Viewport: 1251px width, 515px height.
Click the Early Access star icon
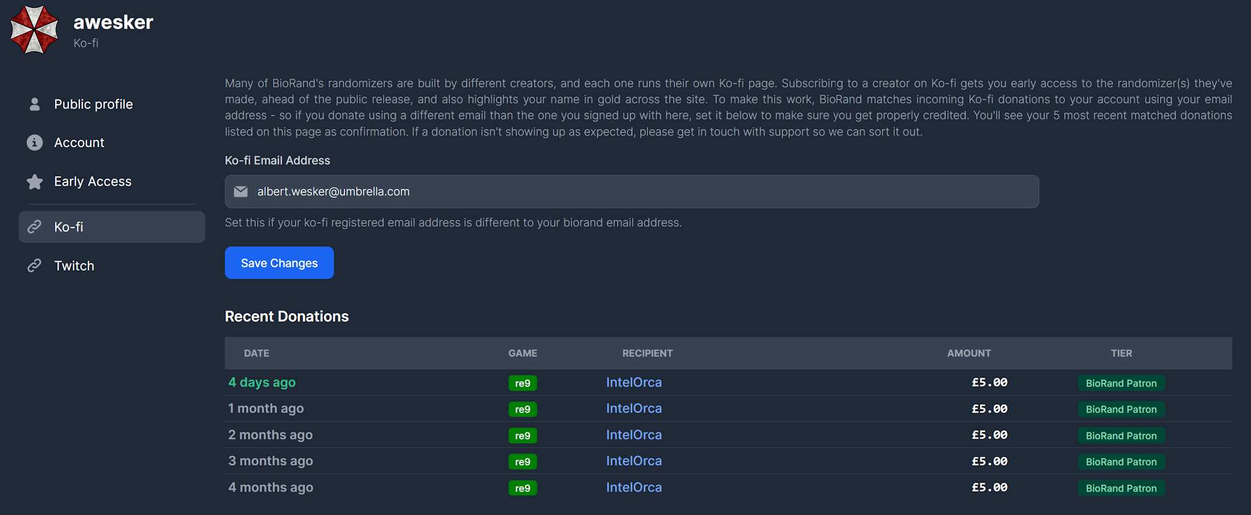pyautogui.click(x=35, y=181)
